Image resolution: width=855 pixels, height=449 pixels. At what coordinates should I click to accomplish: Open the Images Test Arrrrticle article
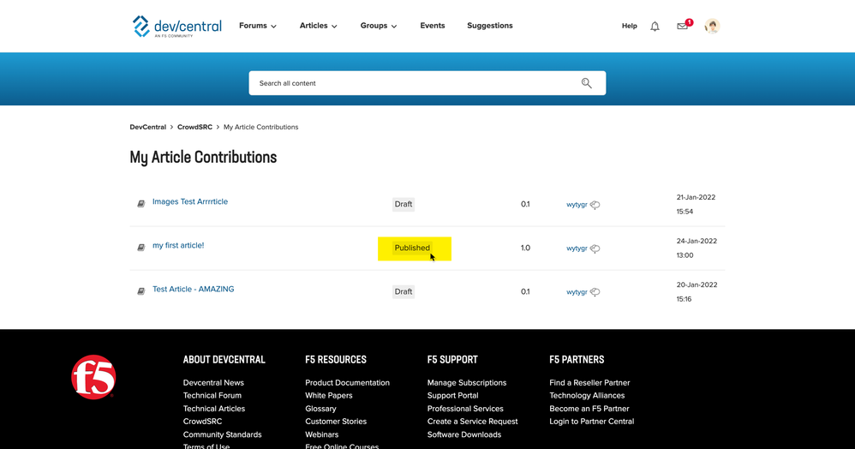[189, 201]
